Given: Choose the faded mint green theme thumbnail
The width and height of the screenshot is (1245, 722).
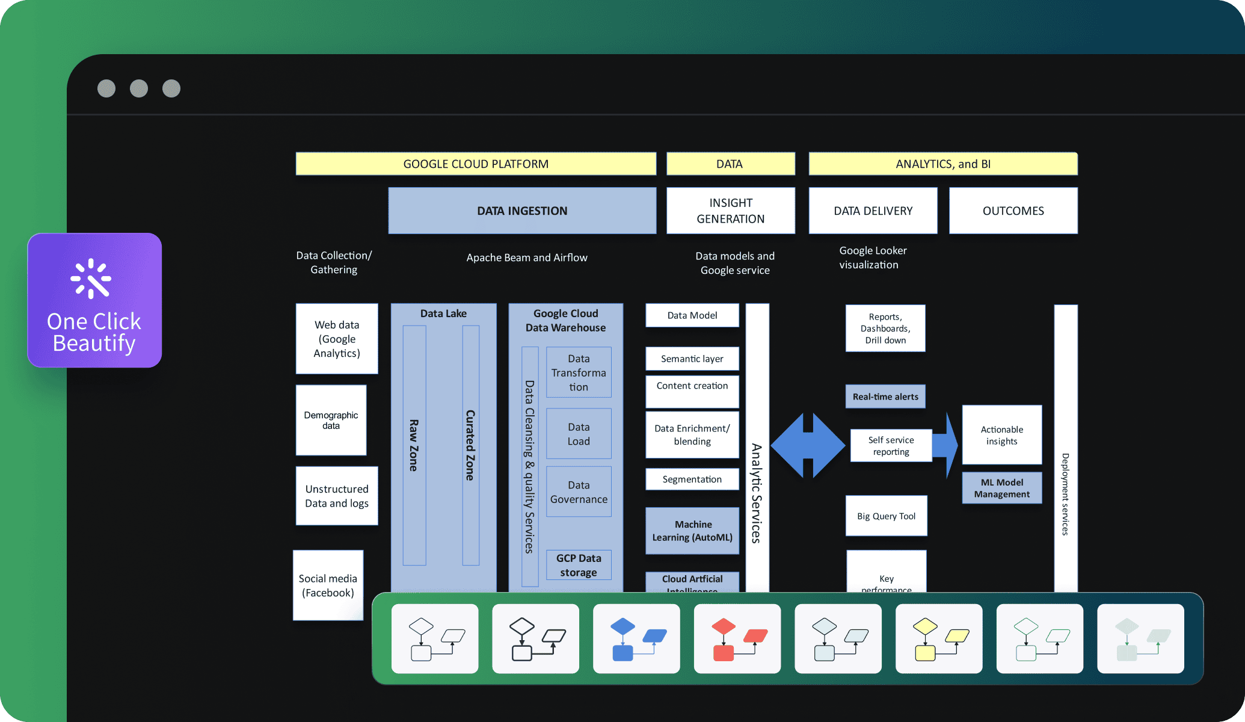Looking at the screenshot, I should pos(1140,638).
